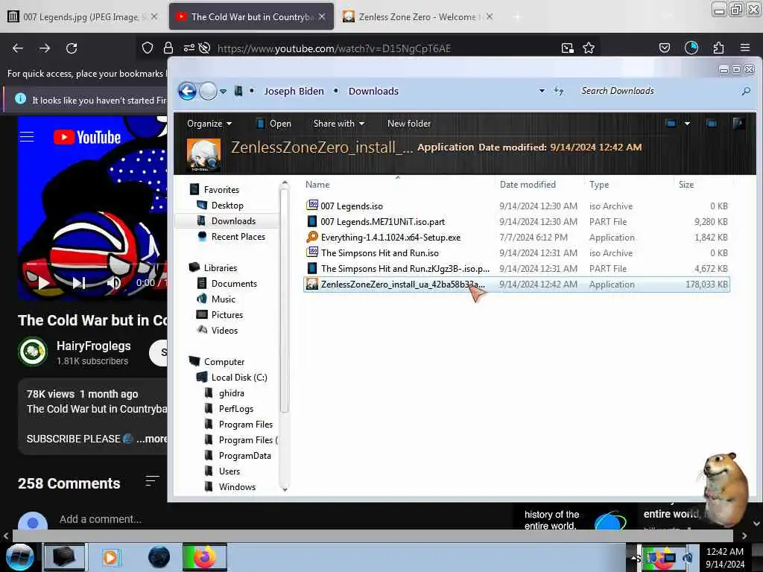Click the Firefox icon in the taskbar
The height and width of the screenshot is (572, 763).
click(204, 557)
